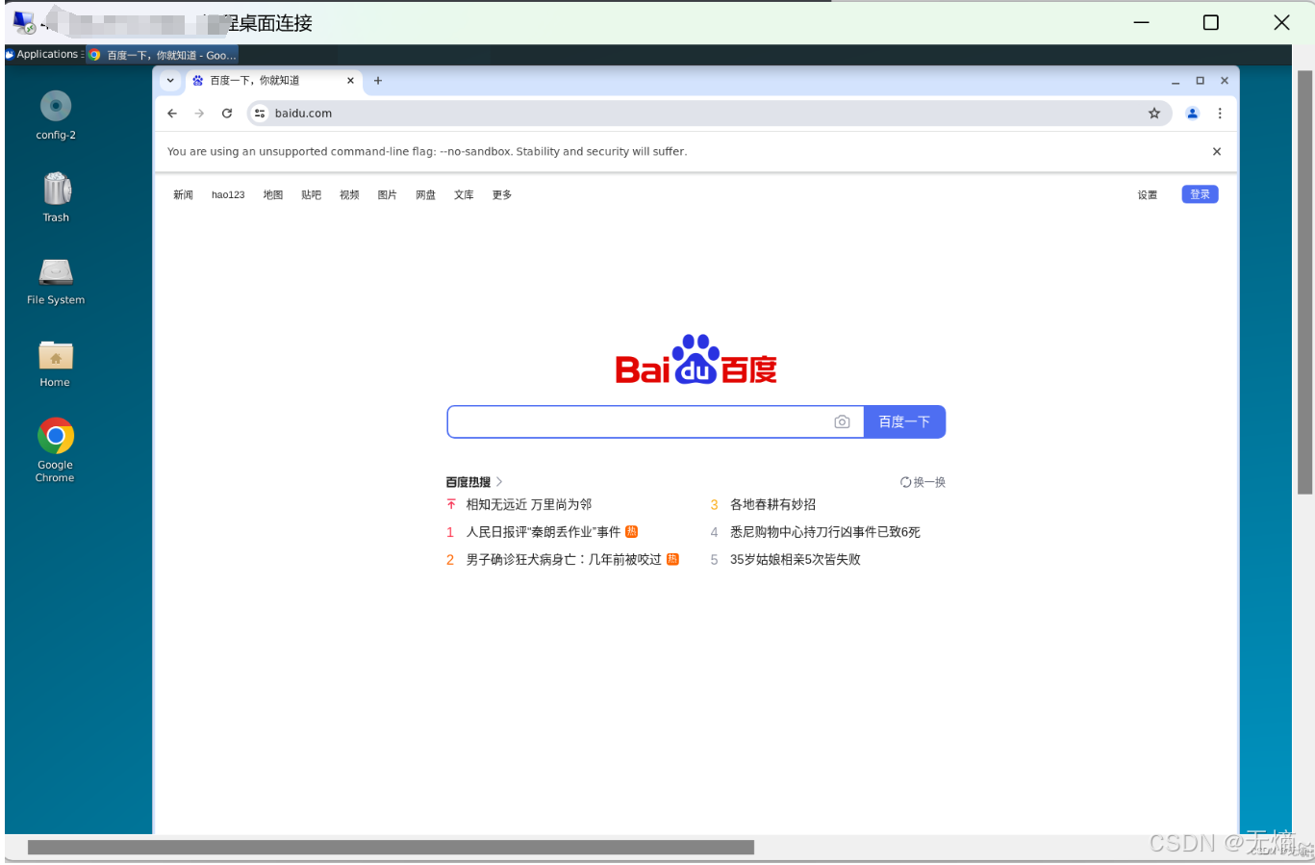The width and height of the screenshot is (1315, 865).
Task: Open the Home folder icon
Action: [x=56, y=363]
